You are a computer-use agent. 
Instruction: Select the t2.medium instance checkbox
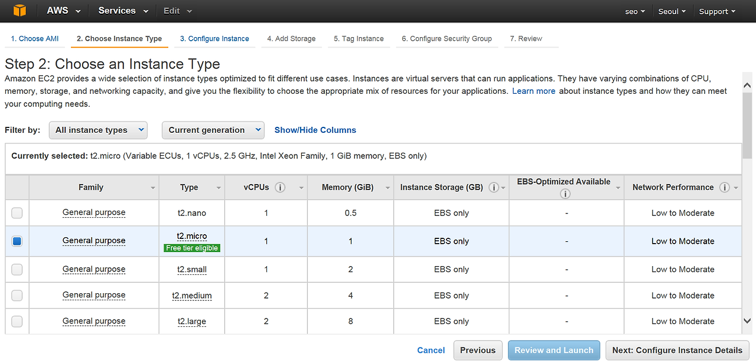point(17,296)
